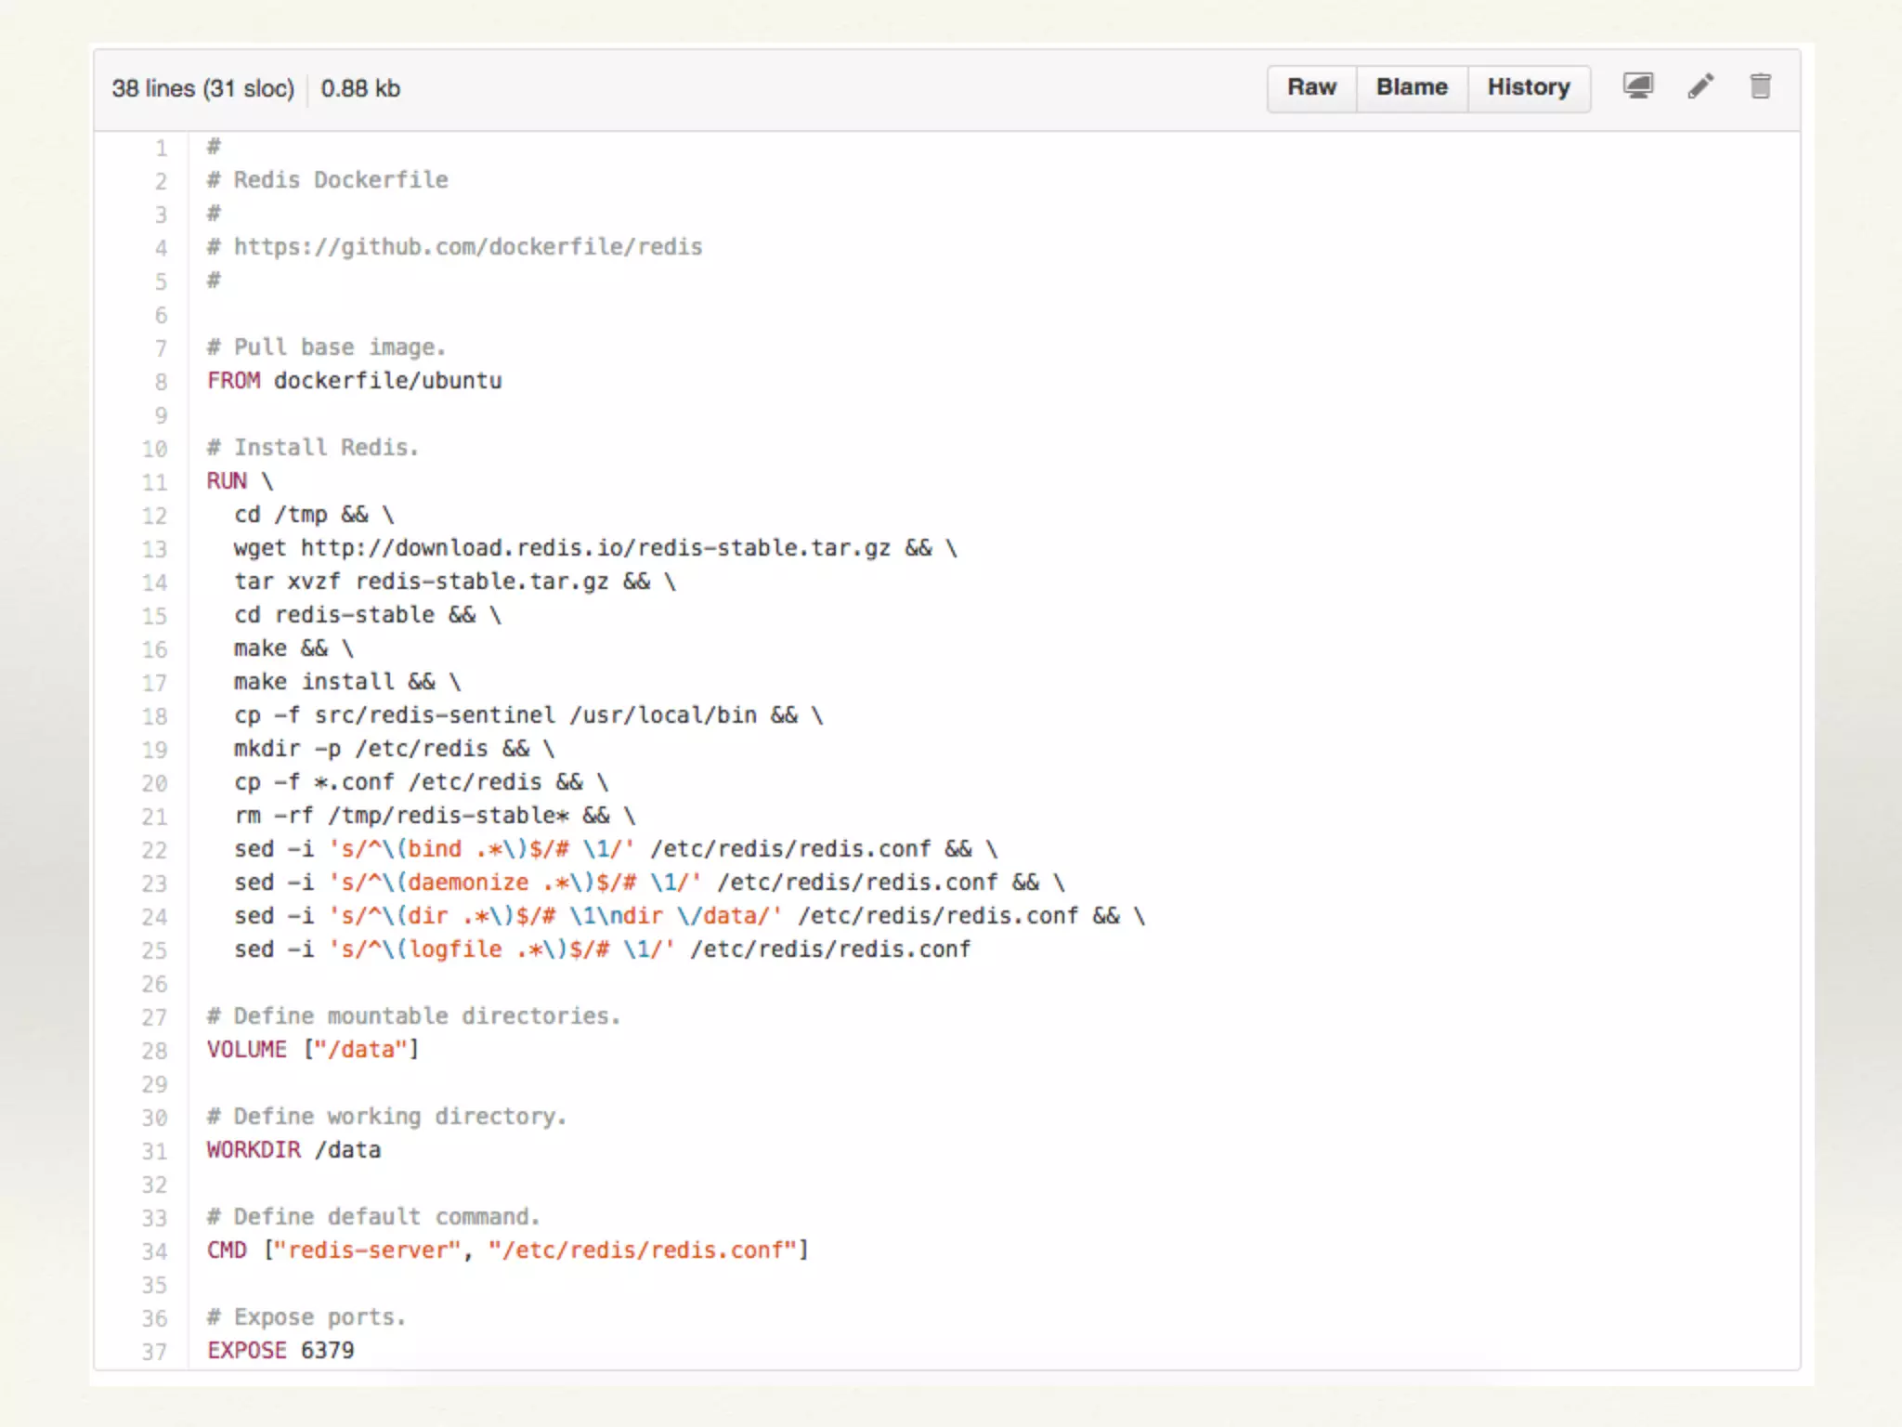
Task: Open file in desktop app icon
Action: (1637, 86)
